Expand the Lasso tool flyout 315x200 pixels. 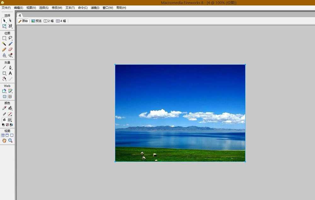tap(10, 38)
